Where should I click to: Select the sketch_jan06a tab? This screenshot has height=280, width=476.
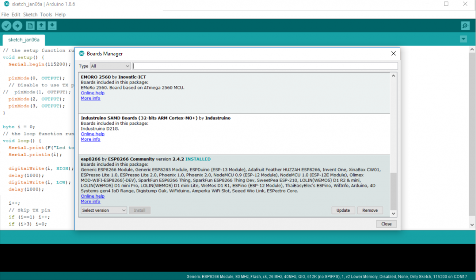click(x=24, y=40)
